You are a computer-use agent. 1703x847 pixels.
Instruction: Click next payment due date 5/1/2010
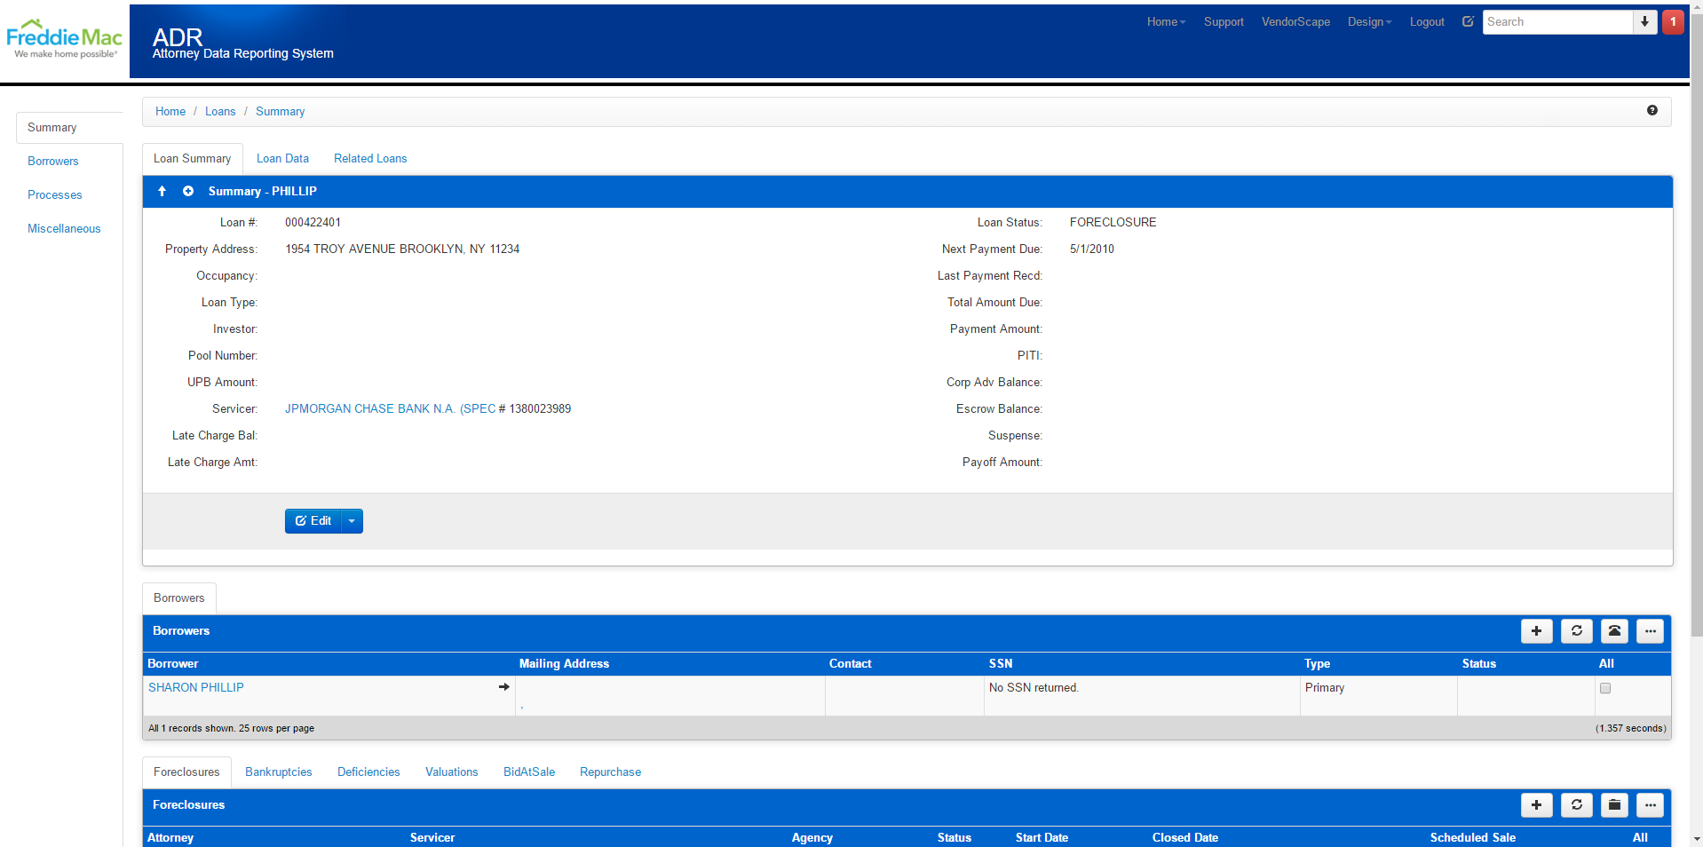pyautogui.click(x=1091, y=249)
